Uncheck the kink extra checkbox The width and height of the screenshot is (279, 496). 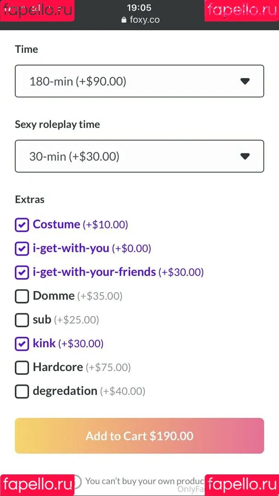coord(22,344)
